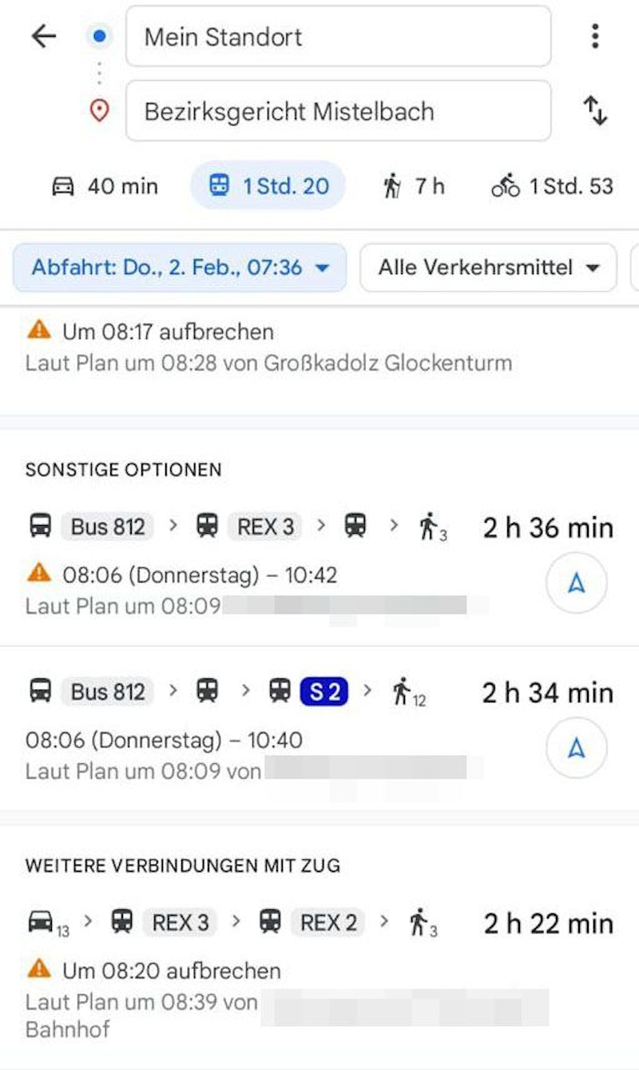This screenshot has height=1070, width=639.
Task: Tap the back arrow icon
Action: (x=43, y=36)
